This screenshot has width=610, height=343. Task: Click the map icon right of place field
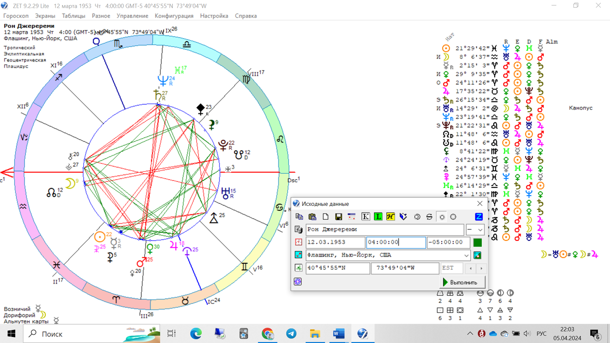pyautogui.click(x=477, y=255)
